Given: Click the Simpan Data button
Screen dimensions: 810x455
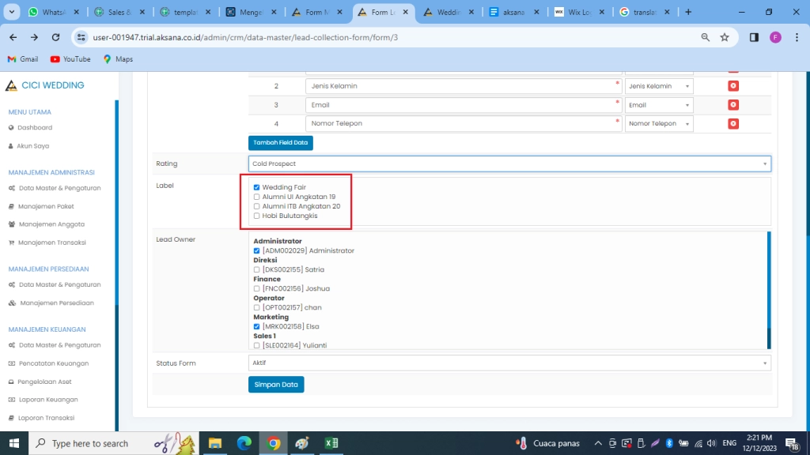Looking at the screenshot, I should pos(276,385).
